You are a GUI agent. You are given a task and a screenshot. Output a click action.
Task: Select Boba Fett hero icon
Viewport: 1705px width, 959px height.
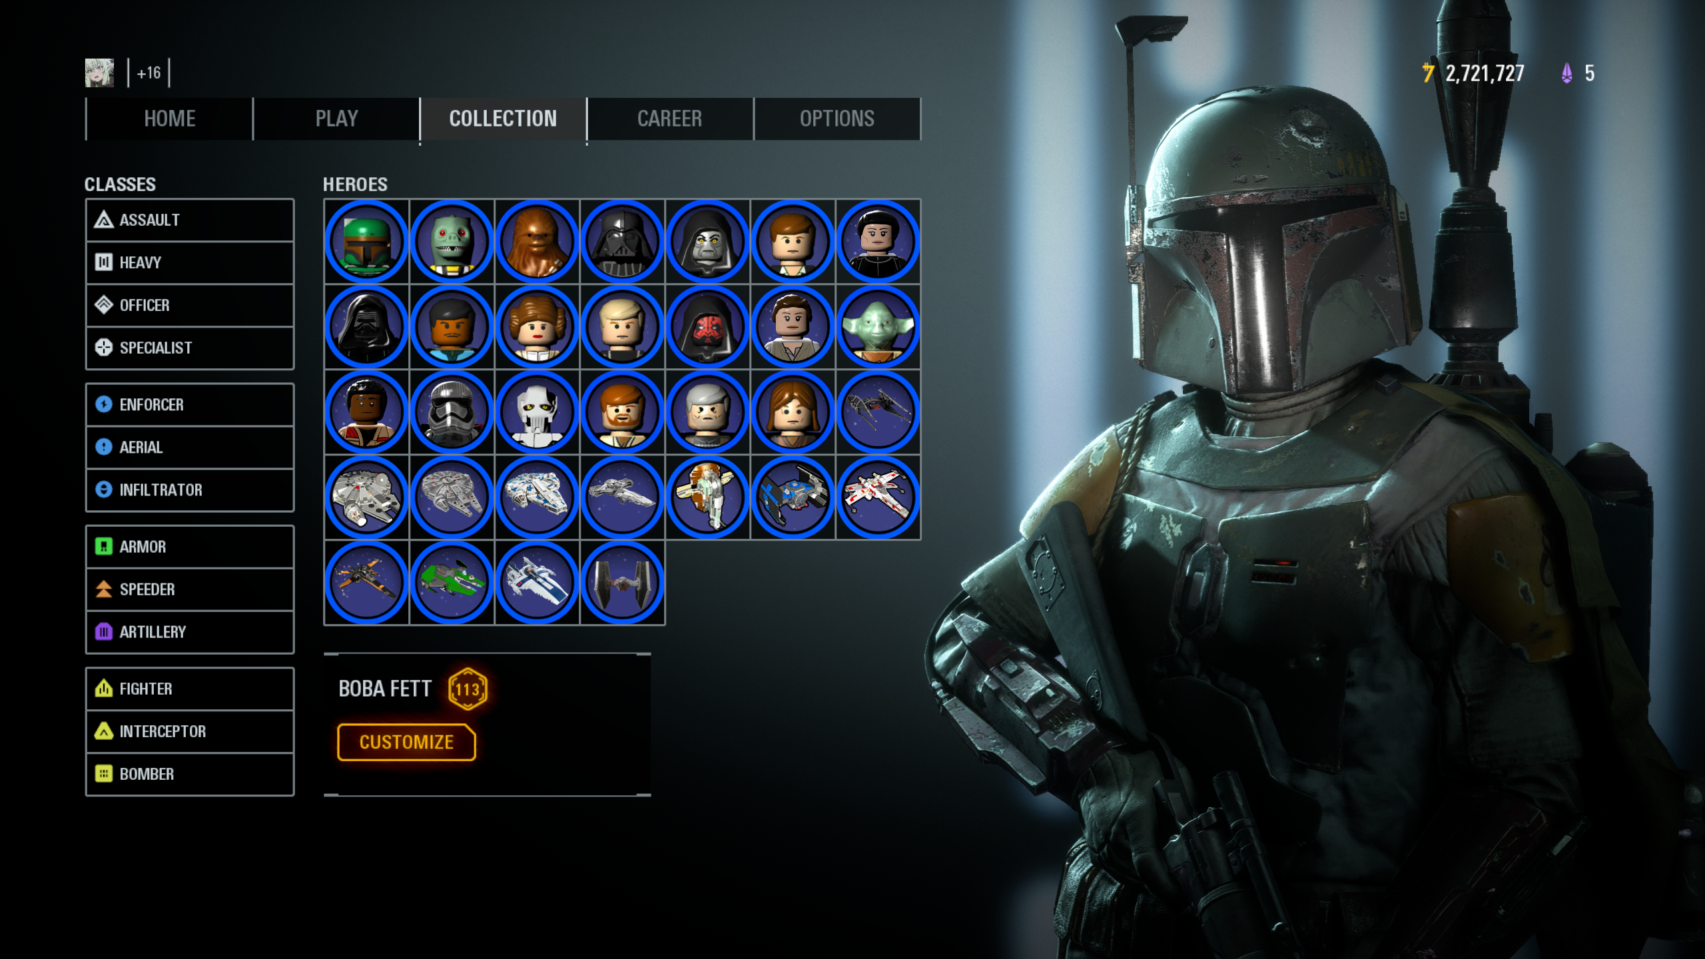tap(366, 240)
